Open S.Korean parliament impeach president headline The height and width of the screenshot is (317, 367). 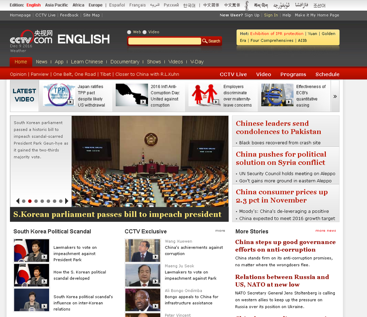tap(117, 214)
